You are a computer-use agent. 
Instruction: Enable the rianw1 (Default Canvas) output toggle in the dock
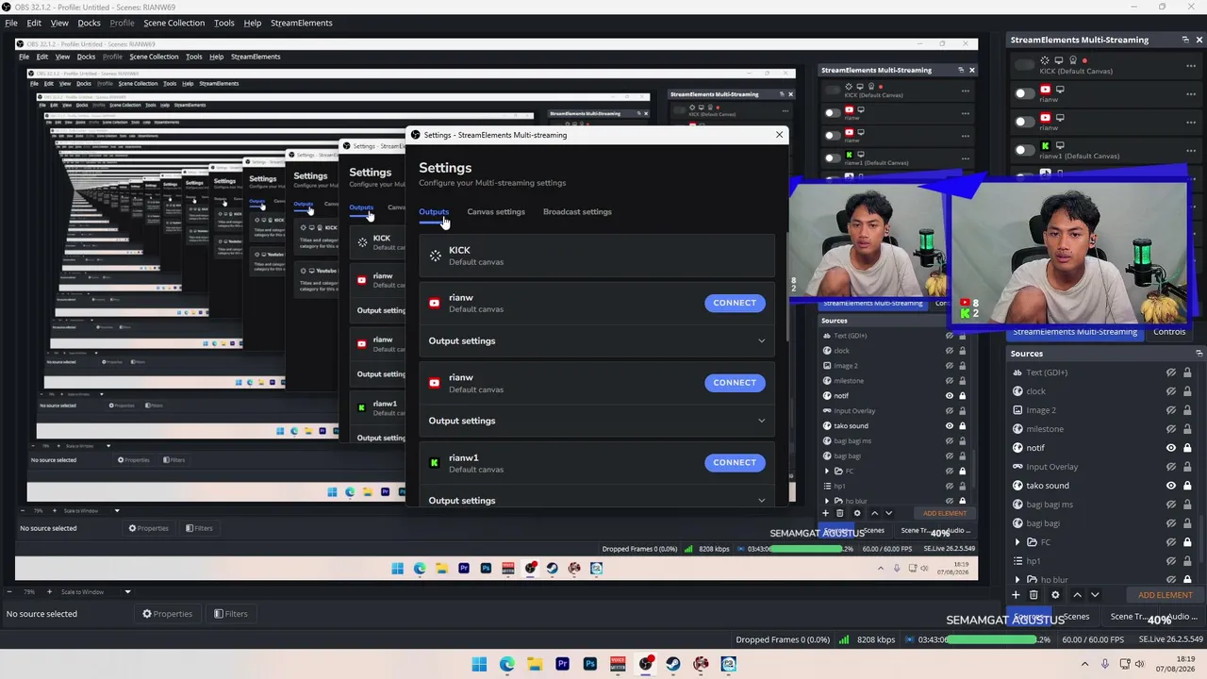tap(1025, 150)
